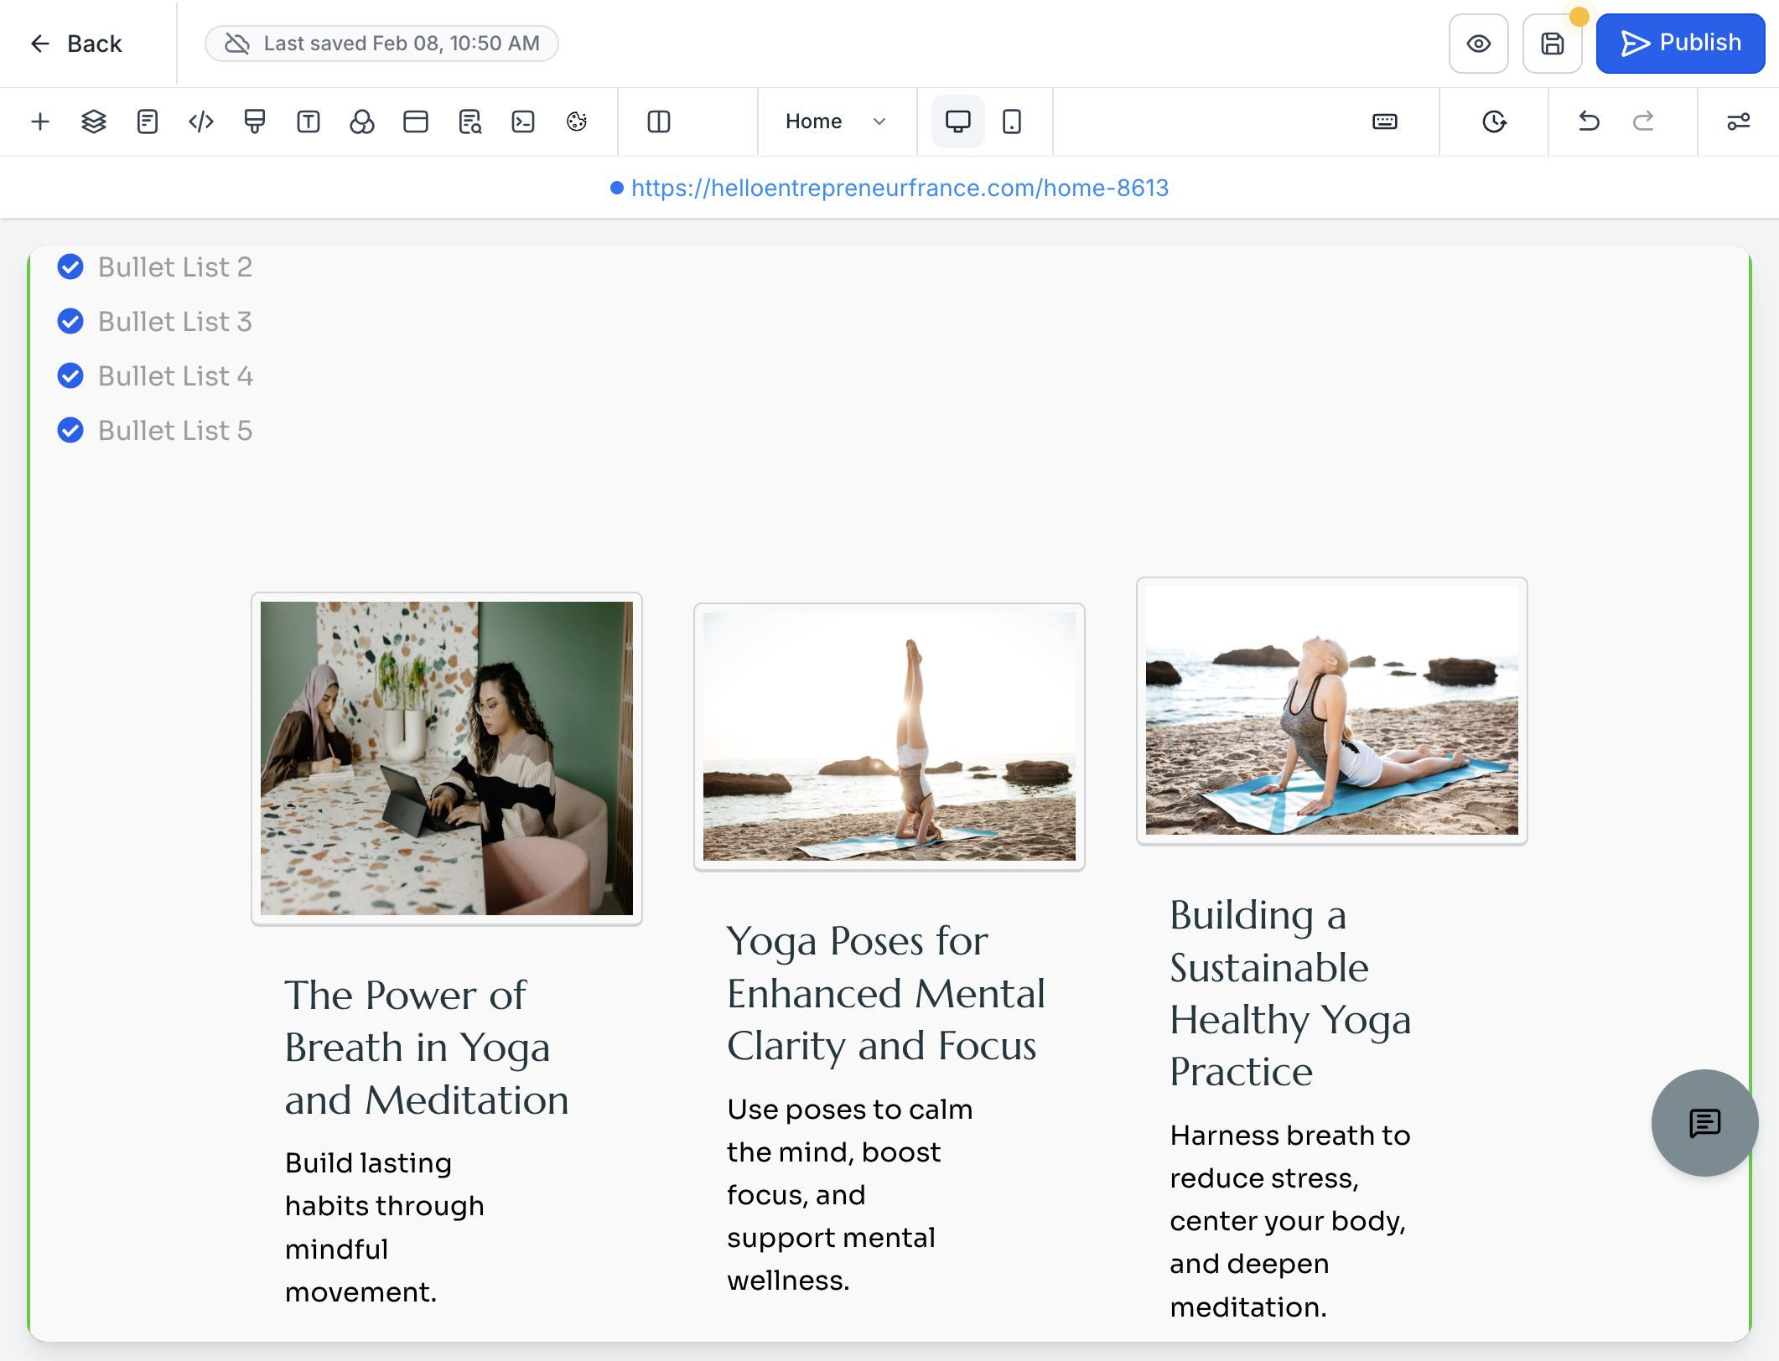Select paragraph Harness breath to reduce stress
The width and height of the screenshot is (1779, 1361).
pos(1291,1221)
